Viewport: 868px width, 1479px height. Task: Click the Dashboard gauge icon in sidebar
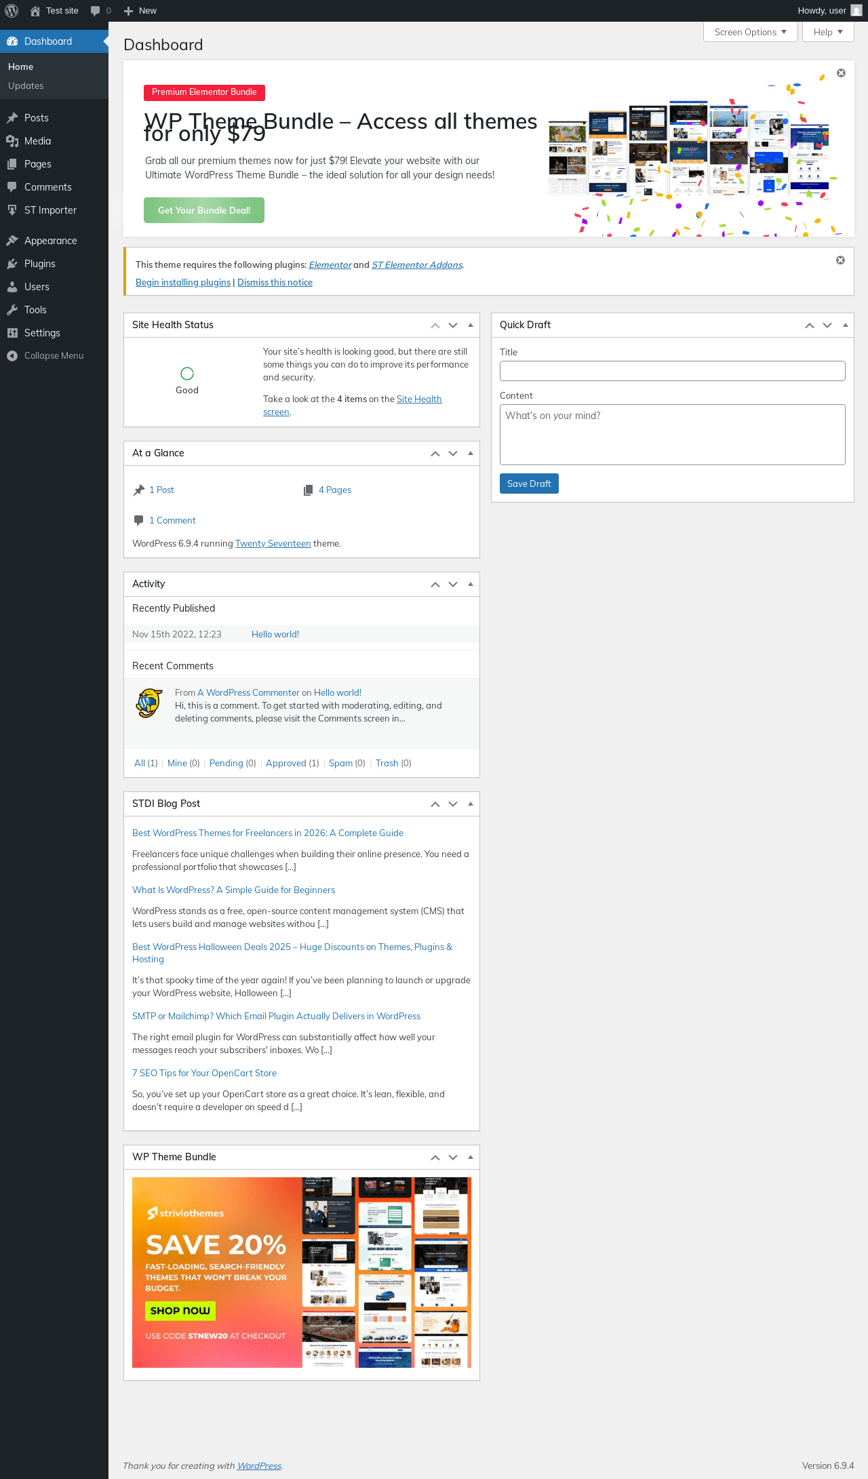12,41
